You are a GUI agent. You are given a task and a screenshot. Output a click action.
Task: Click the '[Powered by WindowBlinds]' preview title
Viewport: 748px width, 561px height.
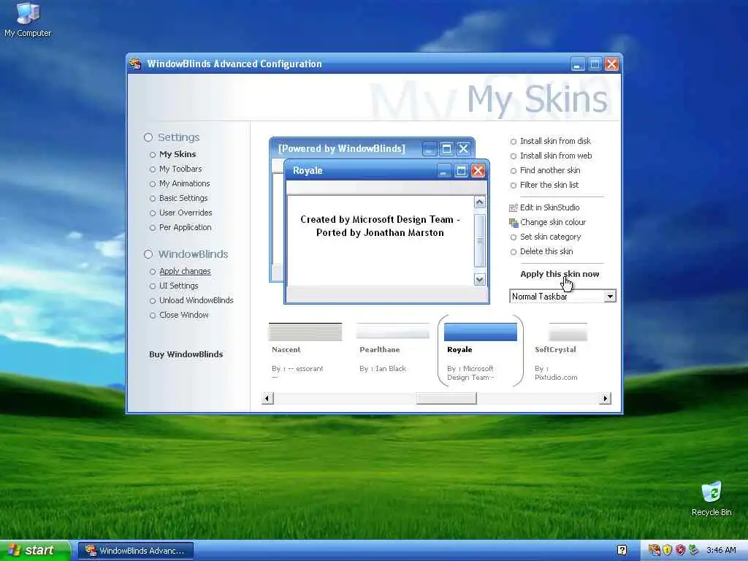tap(342, 148)
